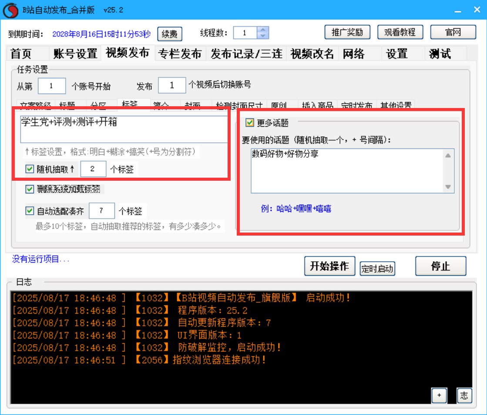487x415 pixels.
Task: Focus the 随机抽取 tag count field
Action: click(93, 169)
